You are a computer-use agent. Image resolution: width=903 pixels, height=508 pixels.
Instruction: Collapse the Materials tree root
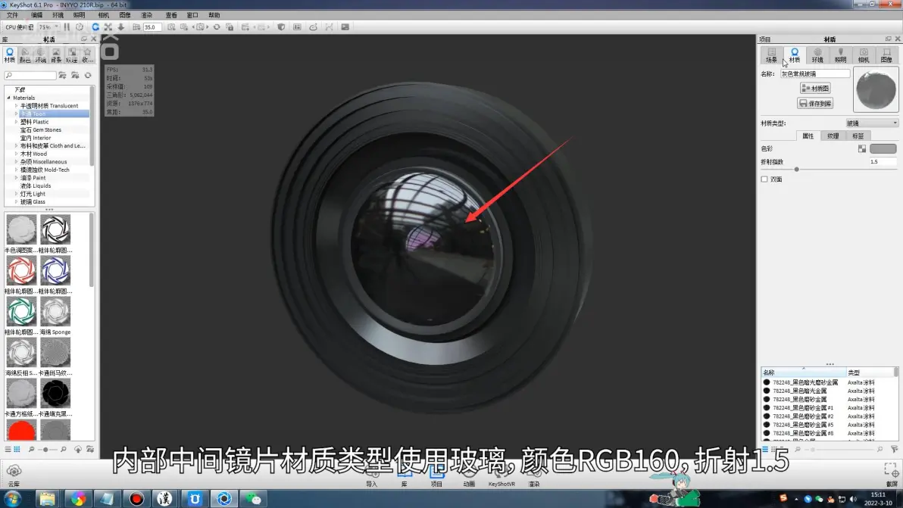click(x=8, y=98)
